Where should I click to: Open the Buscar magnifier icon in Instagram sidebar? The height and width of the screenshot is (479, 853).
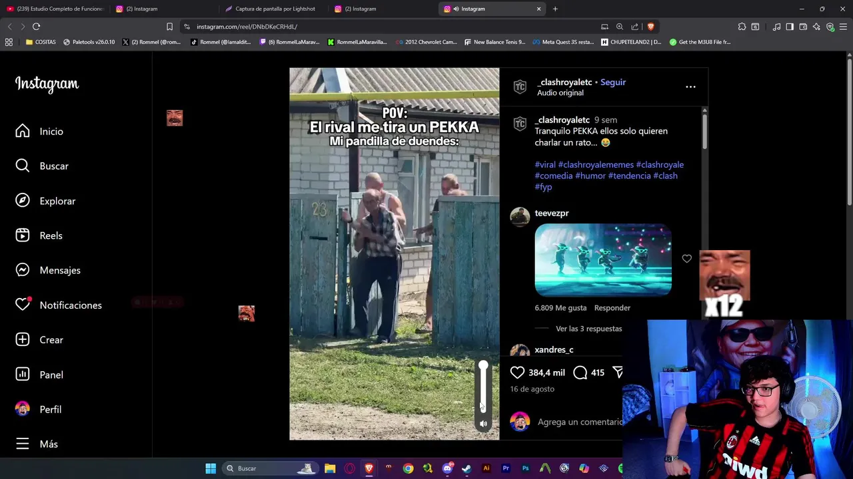pos(23,166)
